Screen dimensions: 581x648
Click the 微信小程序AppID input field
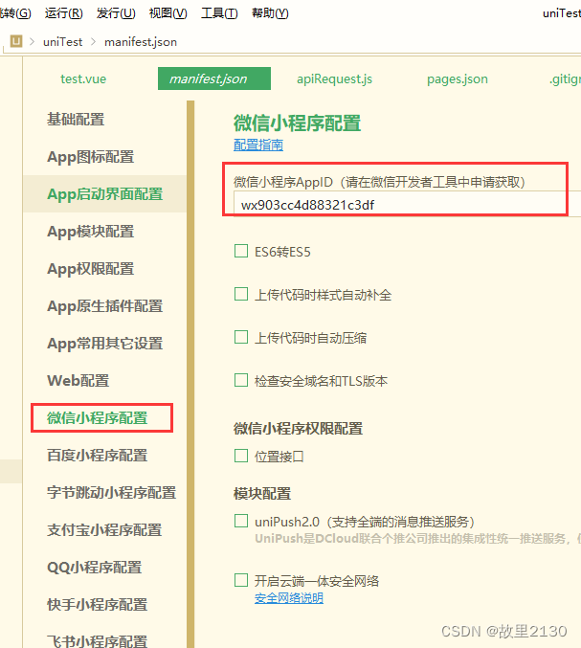407,204
